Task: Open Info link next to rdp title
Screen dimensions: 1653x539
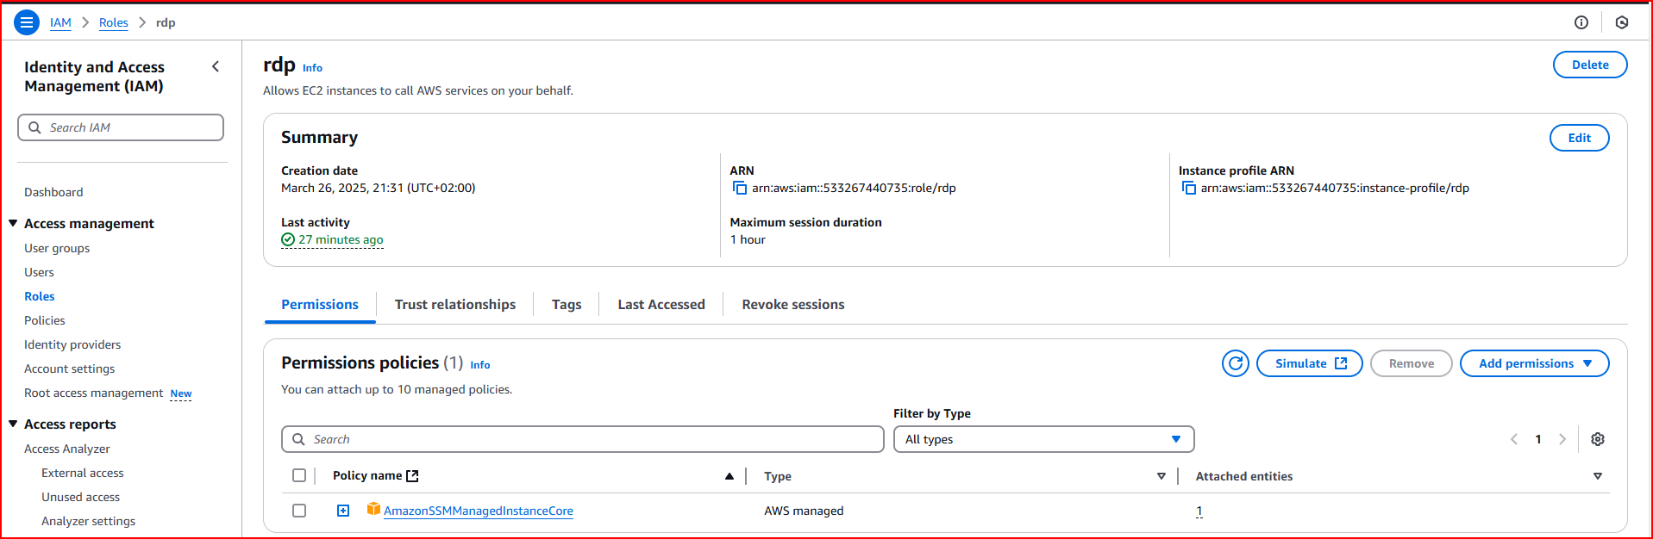Action: tap(312, 68)
